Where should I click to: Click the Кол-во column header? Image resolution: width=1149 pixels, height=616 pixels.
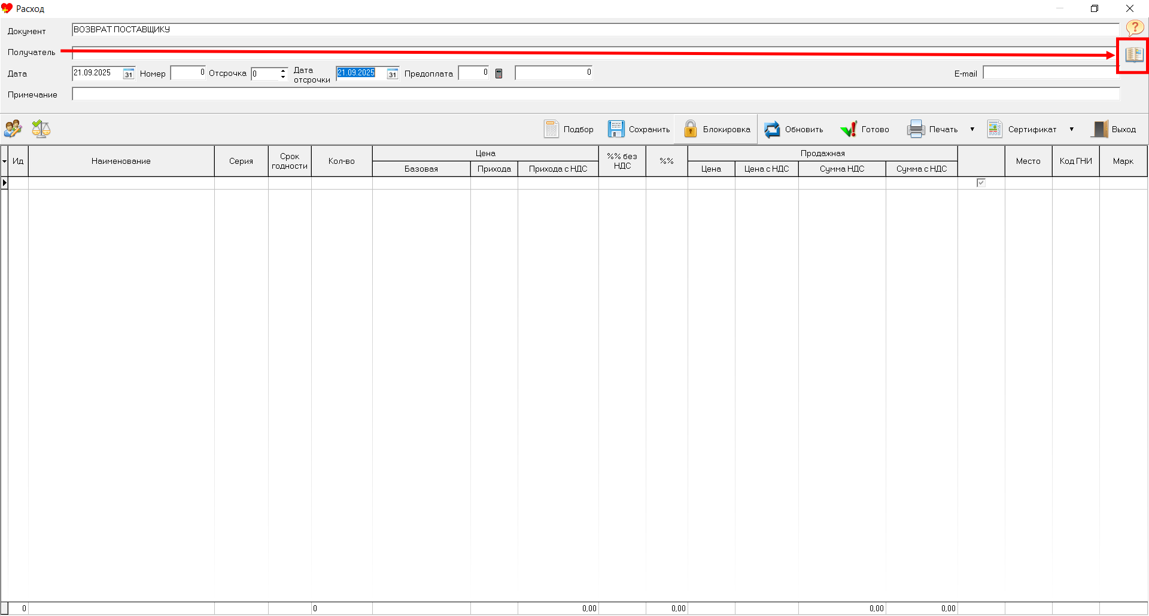[x=342, y=161]
